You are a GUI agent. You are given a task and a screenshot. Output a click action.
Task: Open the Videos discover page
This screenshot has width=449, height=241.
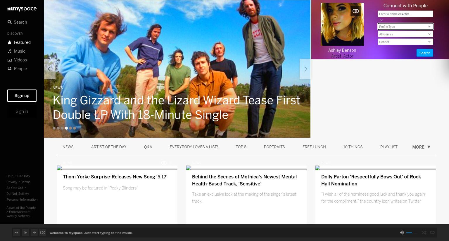[x=17, y=60]
